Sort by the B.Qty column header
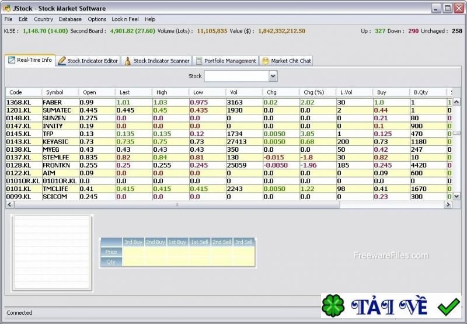This screenshot has width=467, height=324. tap(428, 92)
